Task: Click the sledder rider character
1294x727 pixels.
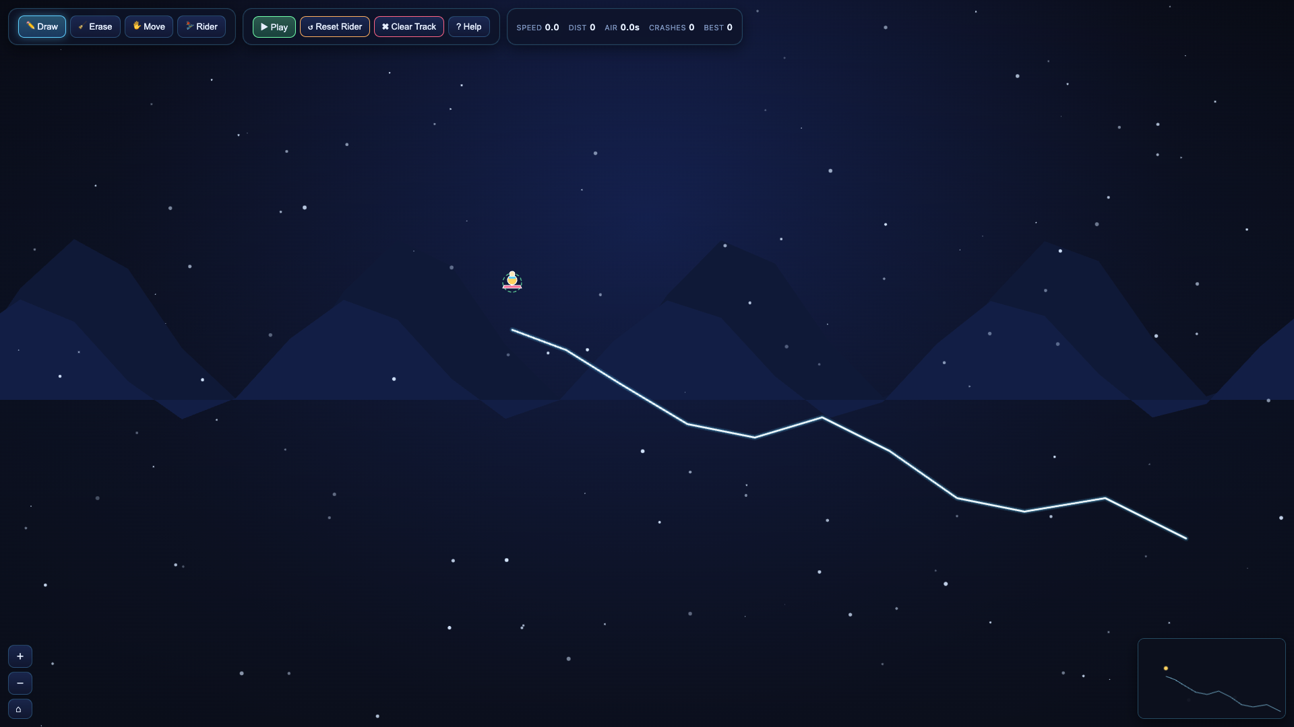Action: pyautogui.click(x=512, y=281)
